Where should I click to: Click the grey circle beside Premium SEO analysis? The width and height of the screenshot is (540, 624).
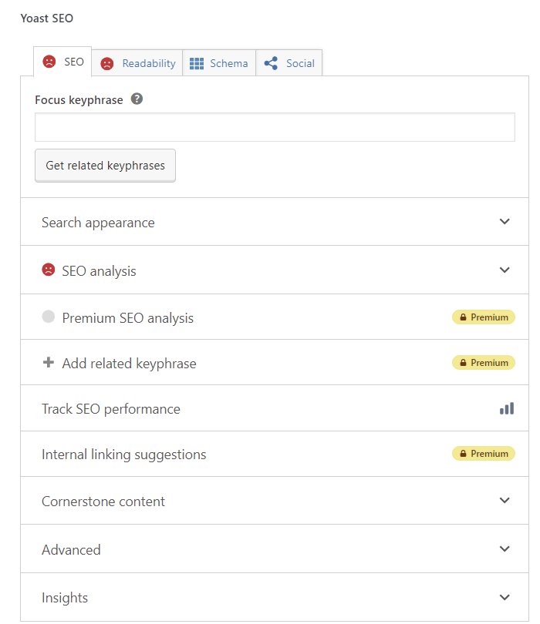(x=49, y=317)
